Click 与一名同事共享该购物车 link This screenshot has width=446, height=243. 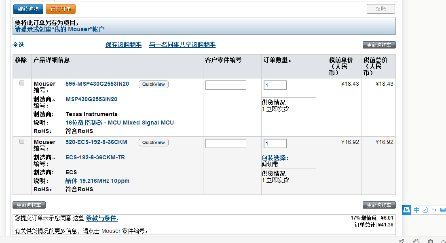(182, 44)
